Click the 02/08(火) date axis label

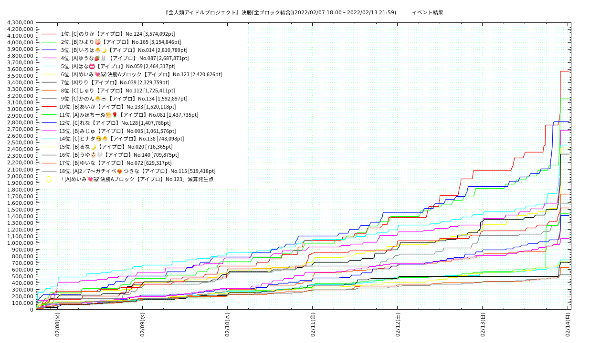tap(57, 325)
